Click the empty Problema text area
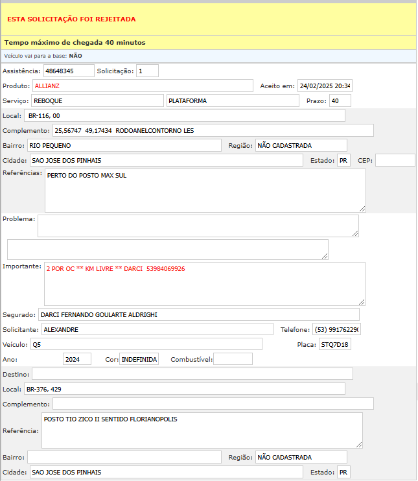Image resolution: width=418 pixels, height=481 pixels. 198,226
